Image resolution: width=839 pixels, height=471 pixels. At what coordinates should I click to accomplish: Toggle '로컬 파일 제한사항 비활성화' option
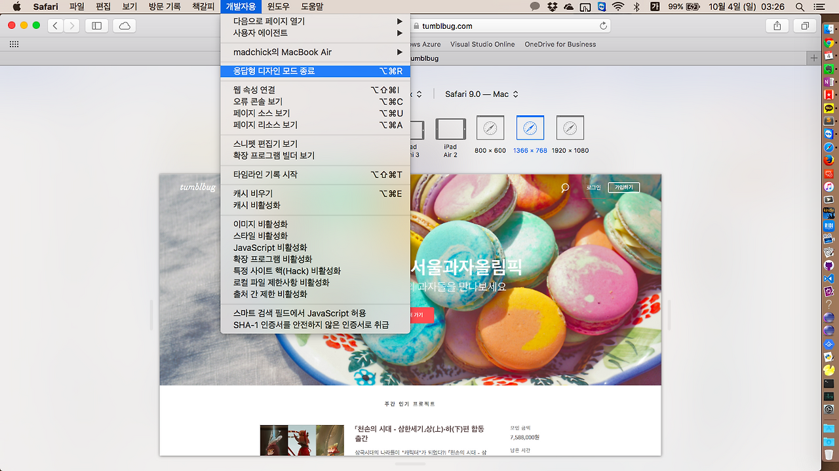point(315,283)
